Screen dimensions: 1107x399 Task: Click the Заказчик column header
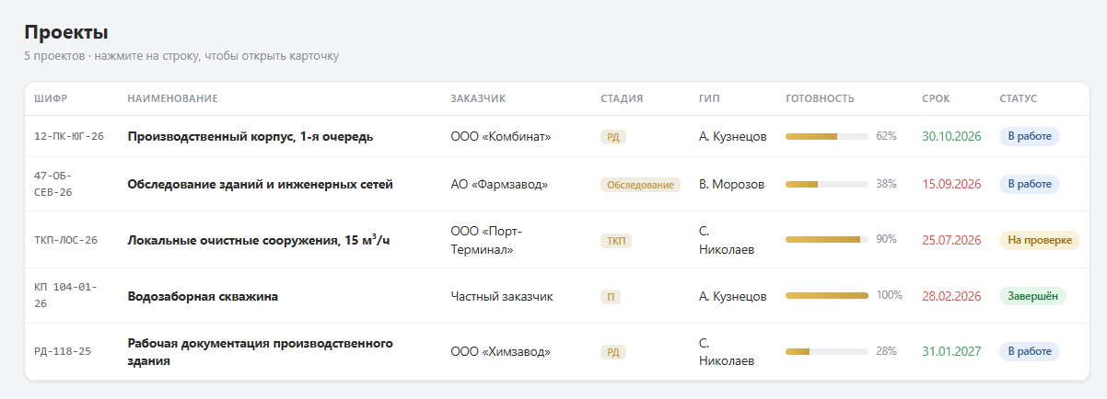(x=478, y=98)
